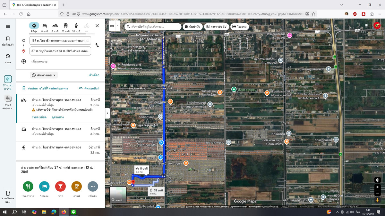Screen dimensions: 385x216
Task: Select the public transit travel mode icon
Action: click(x=65, y=26)
